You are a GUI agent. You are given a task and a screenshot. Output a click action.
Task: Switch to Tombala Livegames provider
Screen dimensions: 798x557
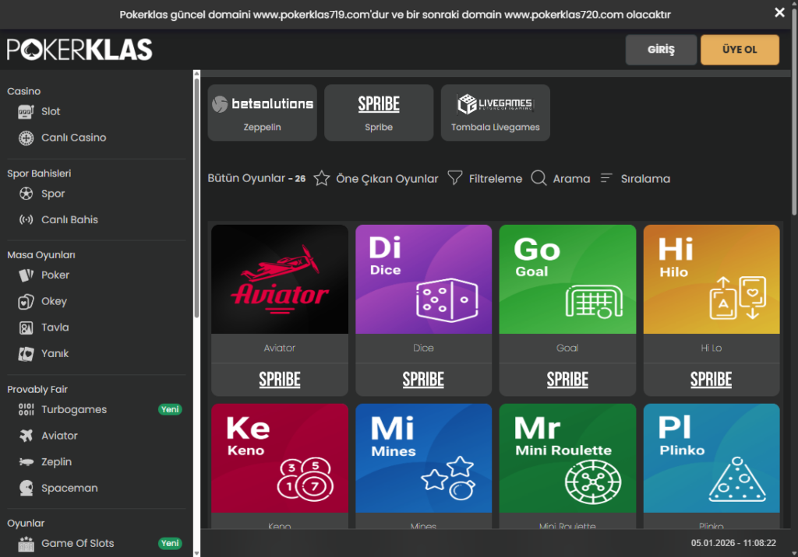coord(495,113)
